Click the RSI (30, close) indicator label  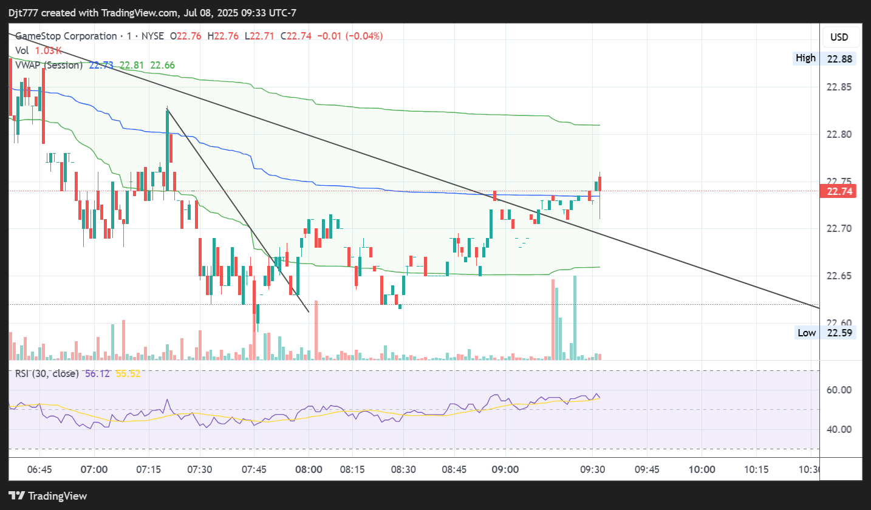47,373
